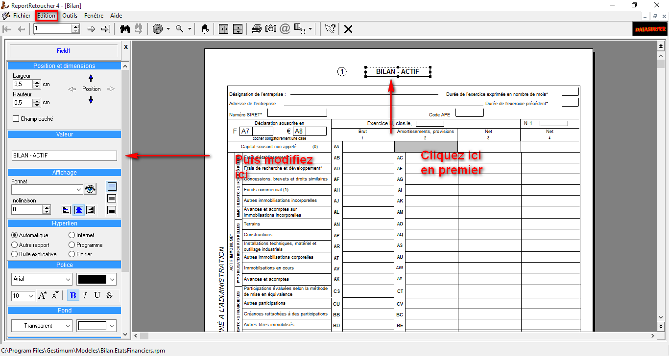Image resolution: width=669 pixels, height=356 pixels.
Task: Open the Outils menu
Action: (x=70, y=16)
